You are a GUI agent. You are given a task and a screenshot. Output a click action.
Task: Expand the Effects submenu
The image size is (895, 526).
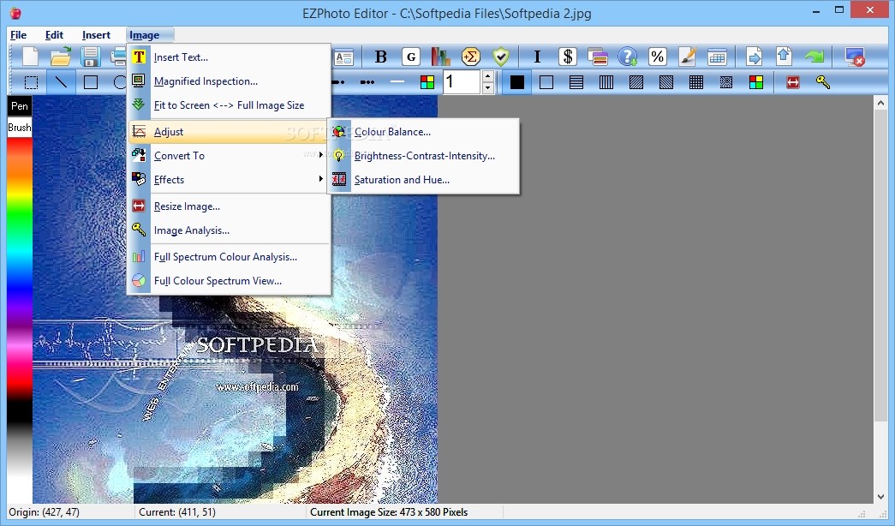point(229,179)
